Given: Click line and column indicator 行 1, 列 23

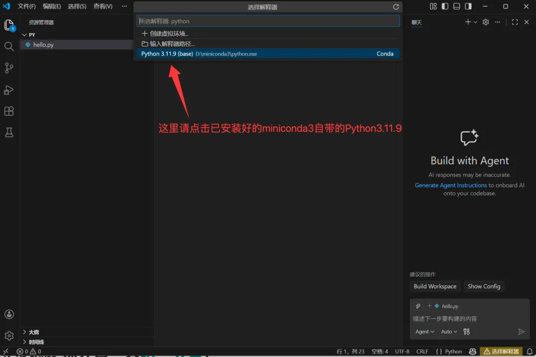Looking at the screenshot, I should [350, 351].
